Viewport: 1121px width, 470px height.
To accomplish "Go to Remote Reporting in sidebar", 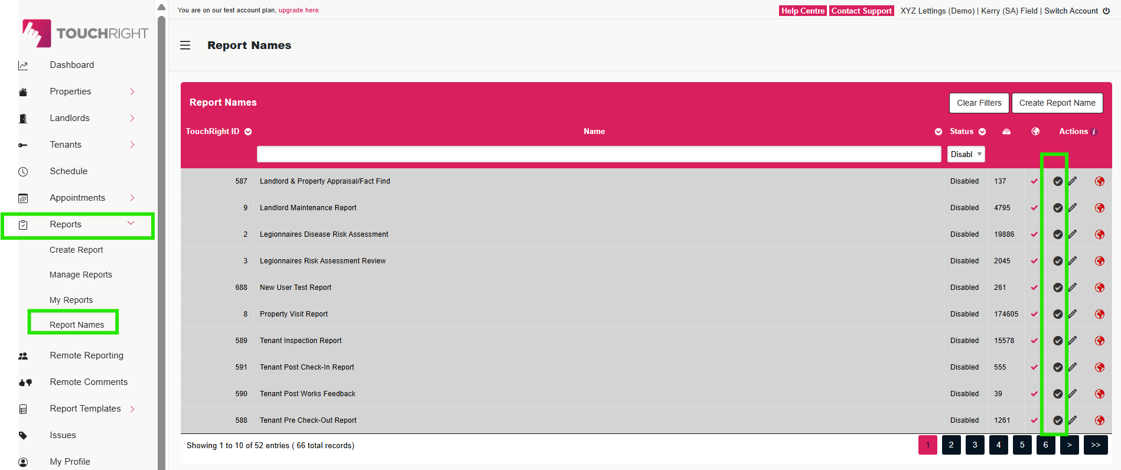I will 86,355.
